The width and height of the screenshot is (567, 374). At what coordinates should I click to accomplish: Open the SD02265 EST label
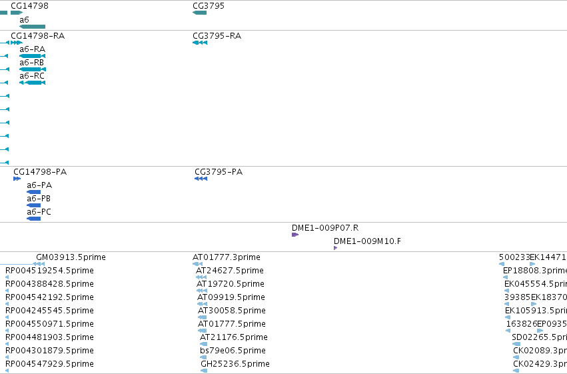point(539,337)
